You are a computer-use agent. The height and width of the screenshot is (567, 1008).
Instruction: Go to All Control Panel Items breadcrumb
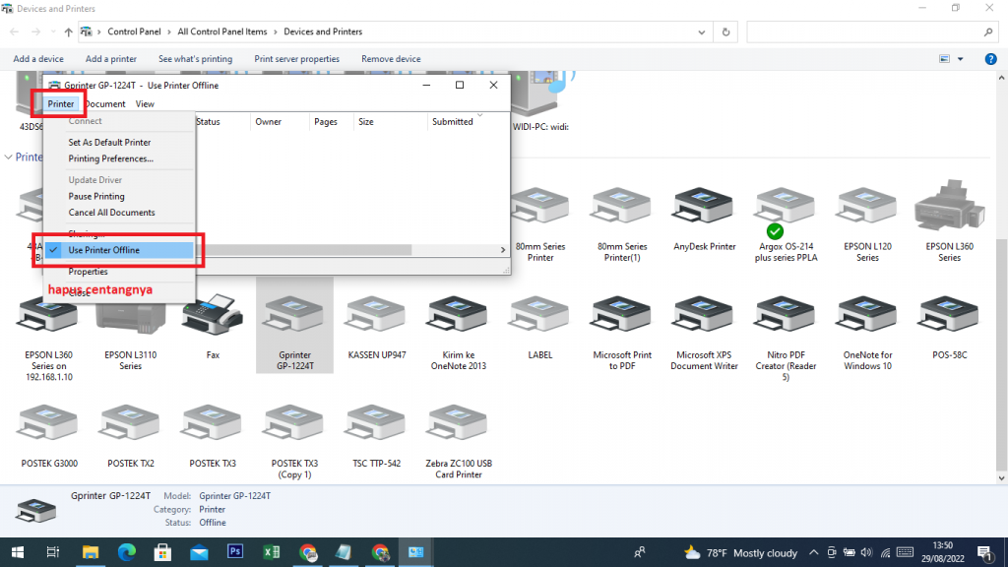[221, 31]
